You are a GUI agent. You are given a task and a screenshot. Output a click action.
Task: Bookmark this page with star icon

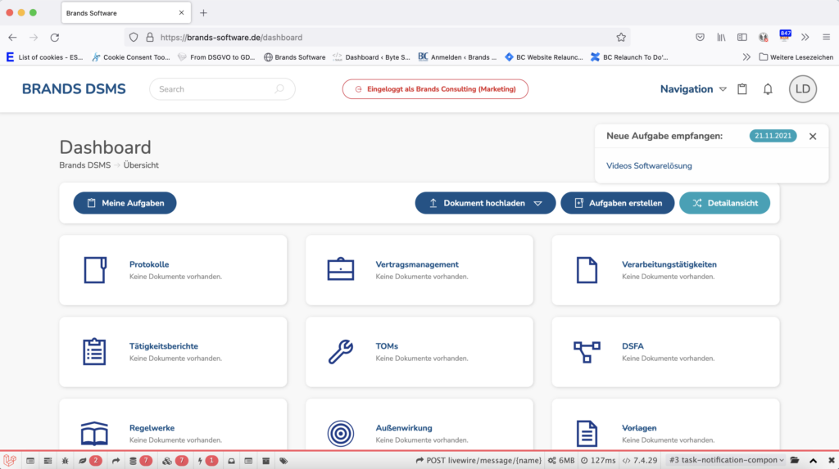[x=621, y=37]
